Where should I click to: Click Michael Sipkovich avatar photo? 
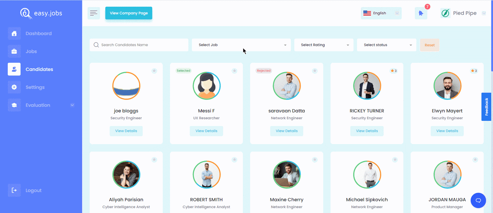[367, 175]
